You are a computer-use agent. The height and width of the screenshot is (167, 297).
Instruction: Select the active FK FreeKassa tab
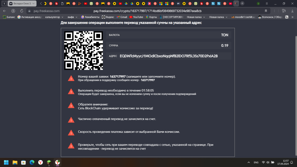236,3
